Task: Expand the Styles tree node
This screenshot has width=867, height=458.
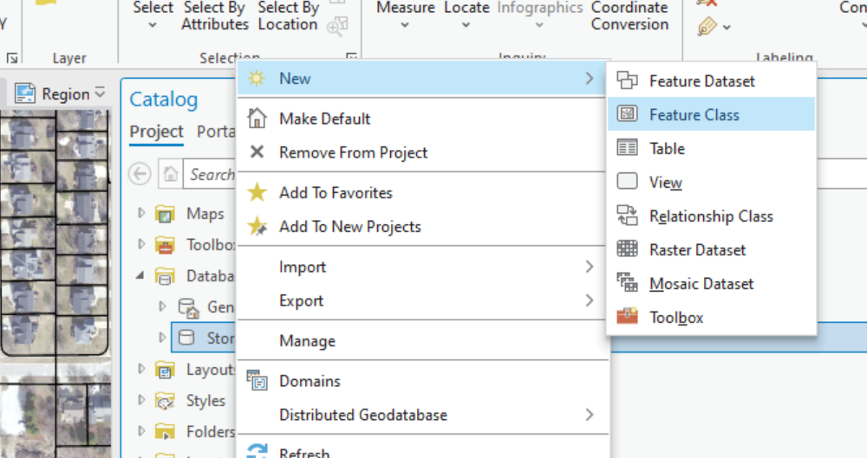Action: [x=142, y=401]
